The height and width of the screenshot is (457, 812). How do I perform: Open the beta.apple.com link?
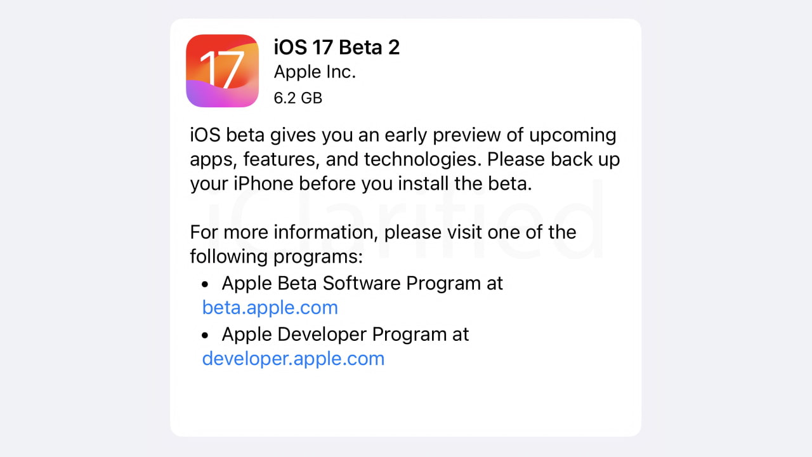[270, 308]
